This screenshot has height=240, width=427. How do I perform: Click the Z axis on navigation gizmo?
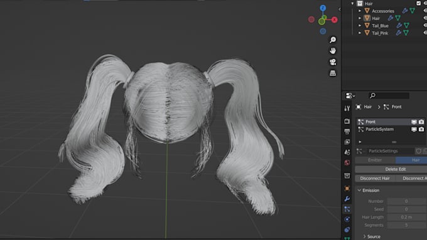pyautogui.click(x=323, y=8)
